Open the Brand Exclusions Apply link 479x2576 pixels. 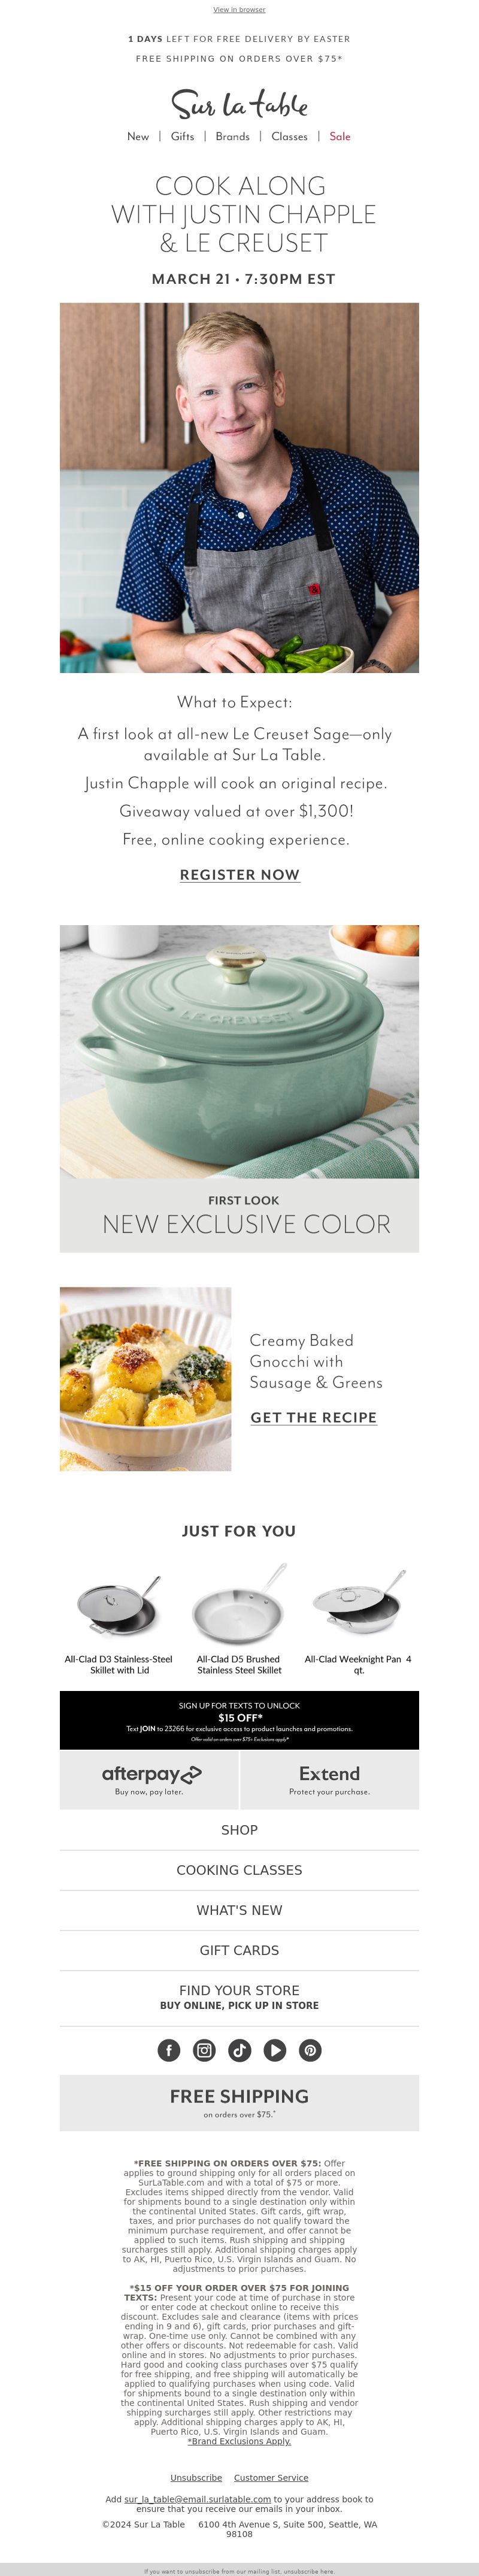click(x=239, y=2441)
